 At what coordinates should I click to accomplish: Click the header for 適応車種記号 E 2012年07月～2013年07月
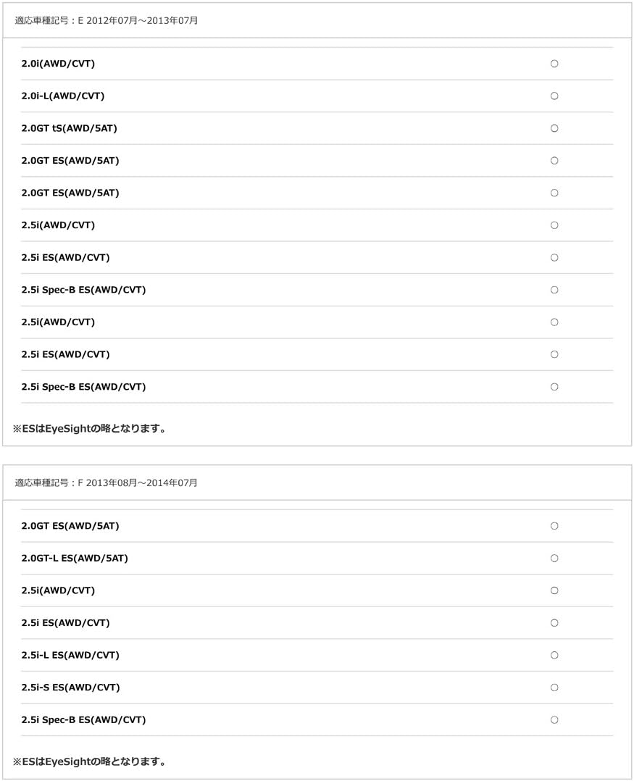coord(107,20)
